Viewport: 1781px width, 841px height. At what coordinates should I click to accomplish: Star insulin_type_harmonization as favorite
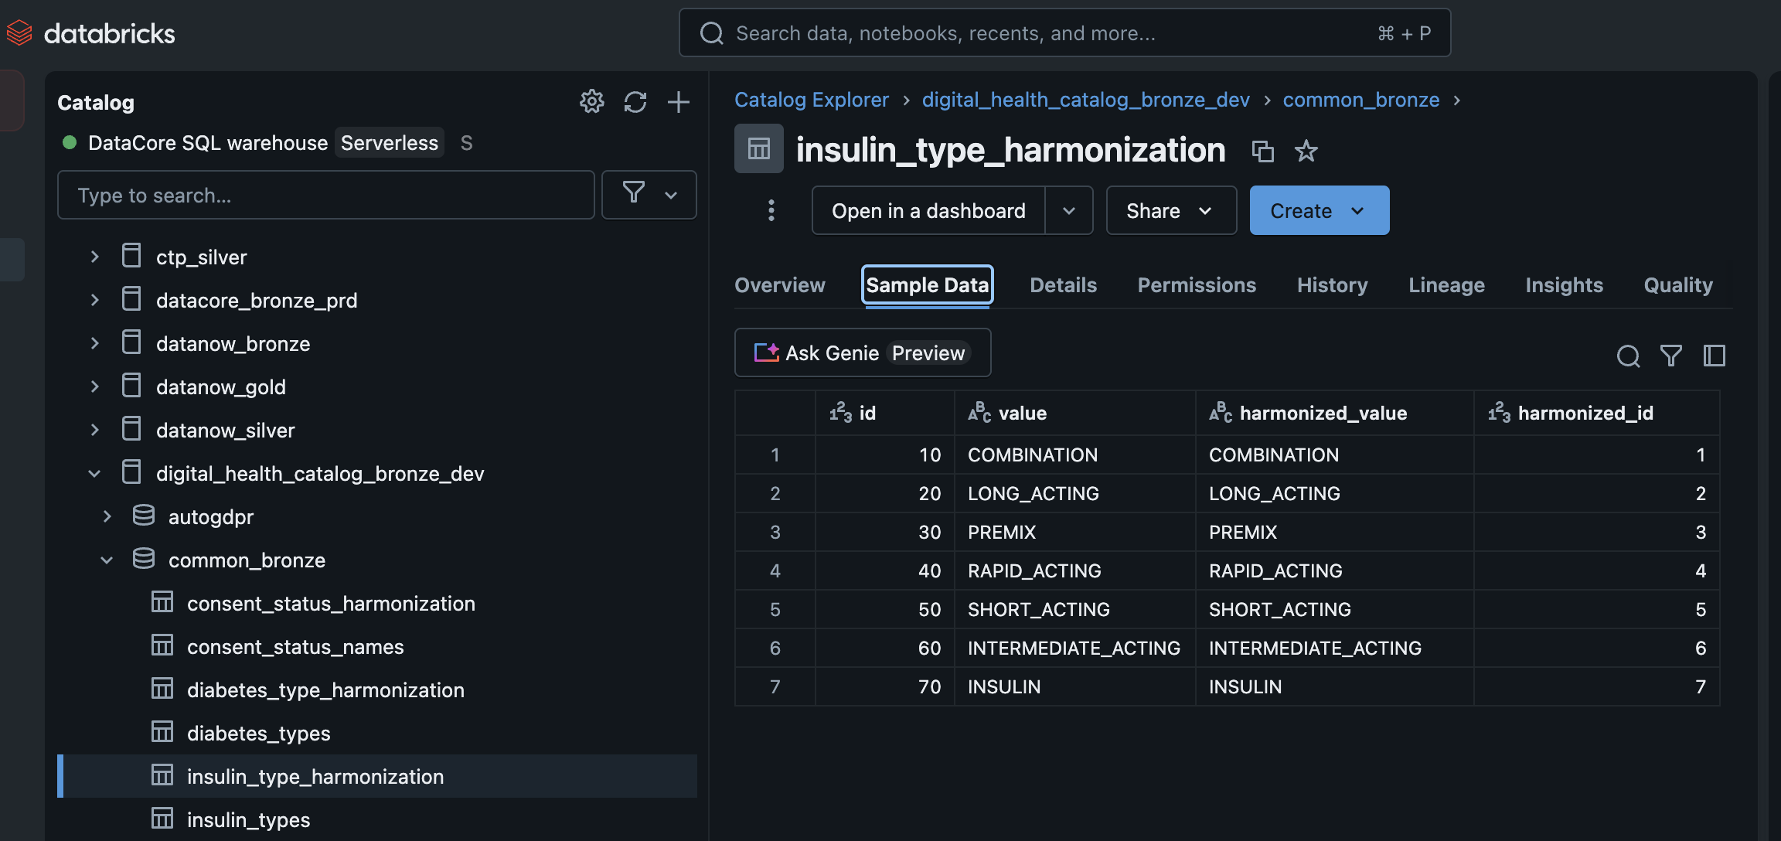click(x=1306, y=151)
